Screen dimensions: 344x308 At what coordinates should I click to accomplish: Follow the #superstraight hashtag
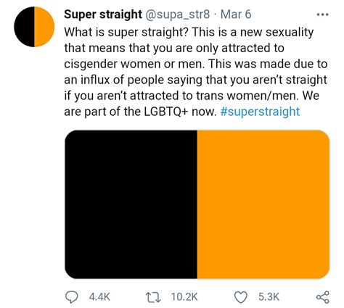260,112
